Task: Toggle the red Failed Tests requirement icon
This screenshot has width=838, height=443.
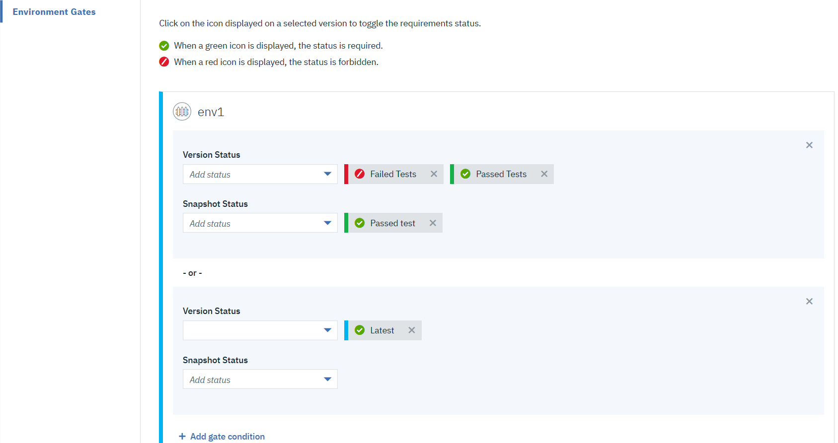Action: [360, 174]
